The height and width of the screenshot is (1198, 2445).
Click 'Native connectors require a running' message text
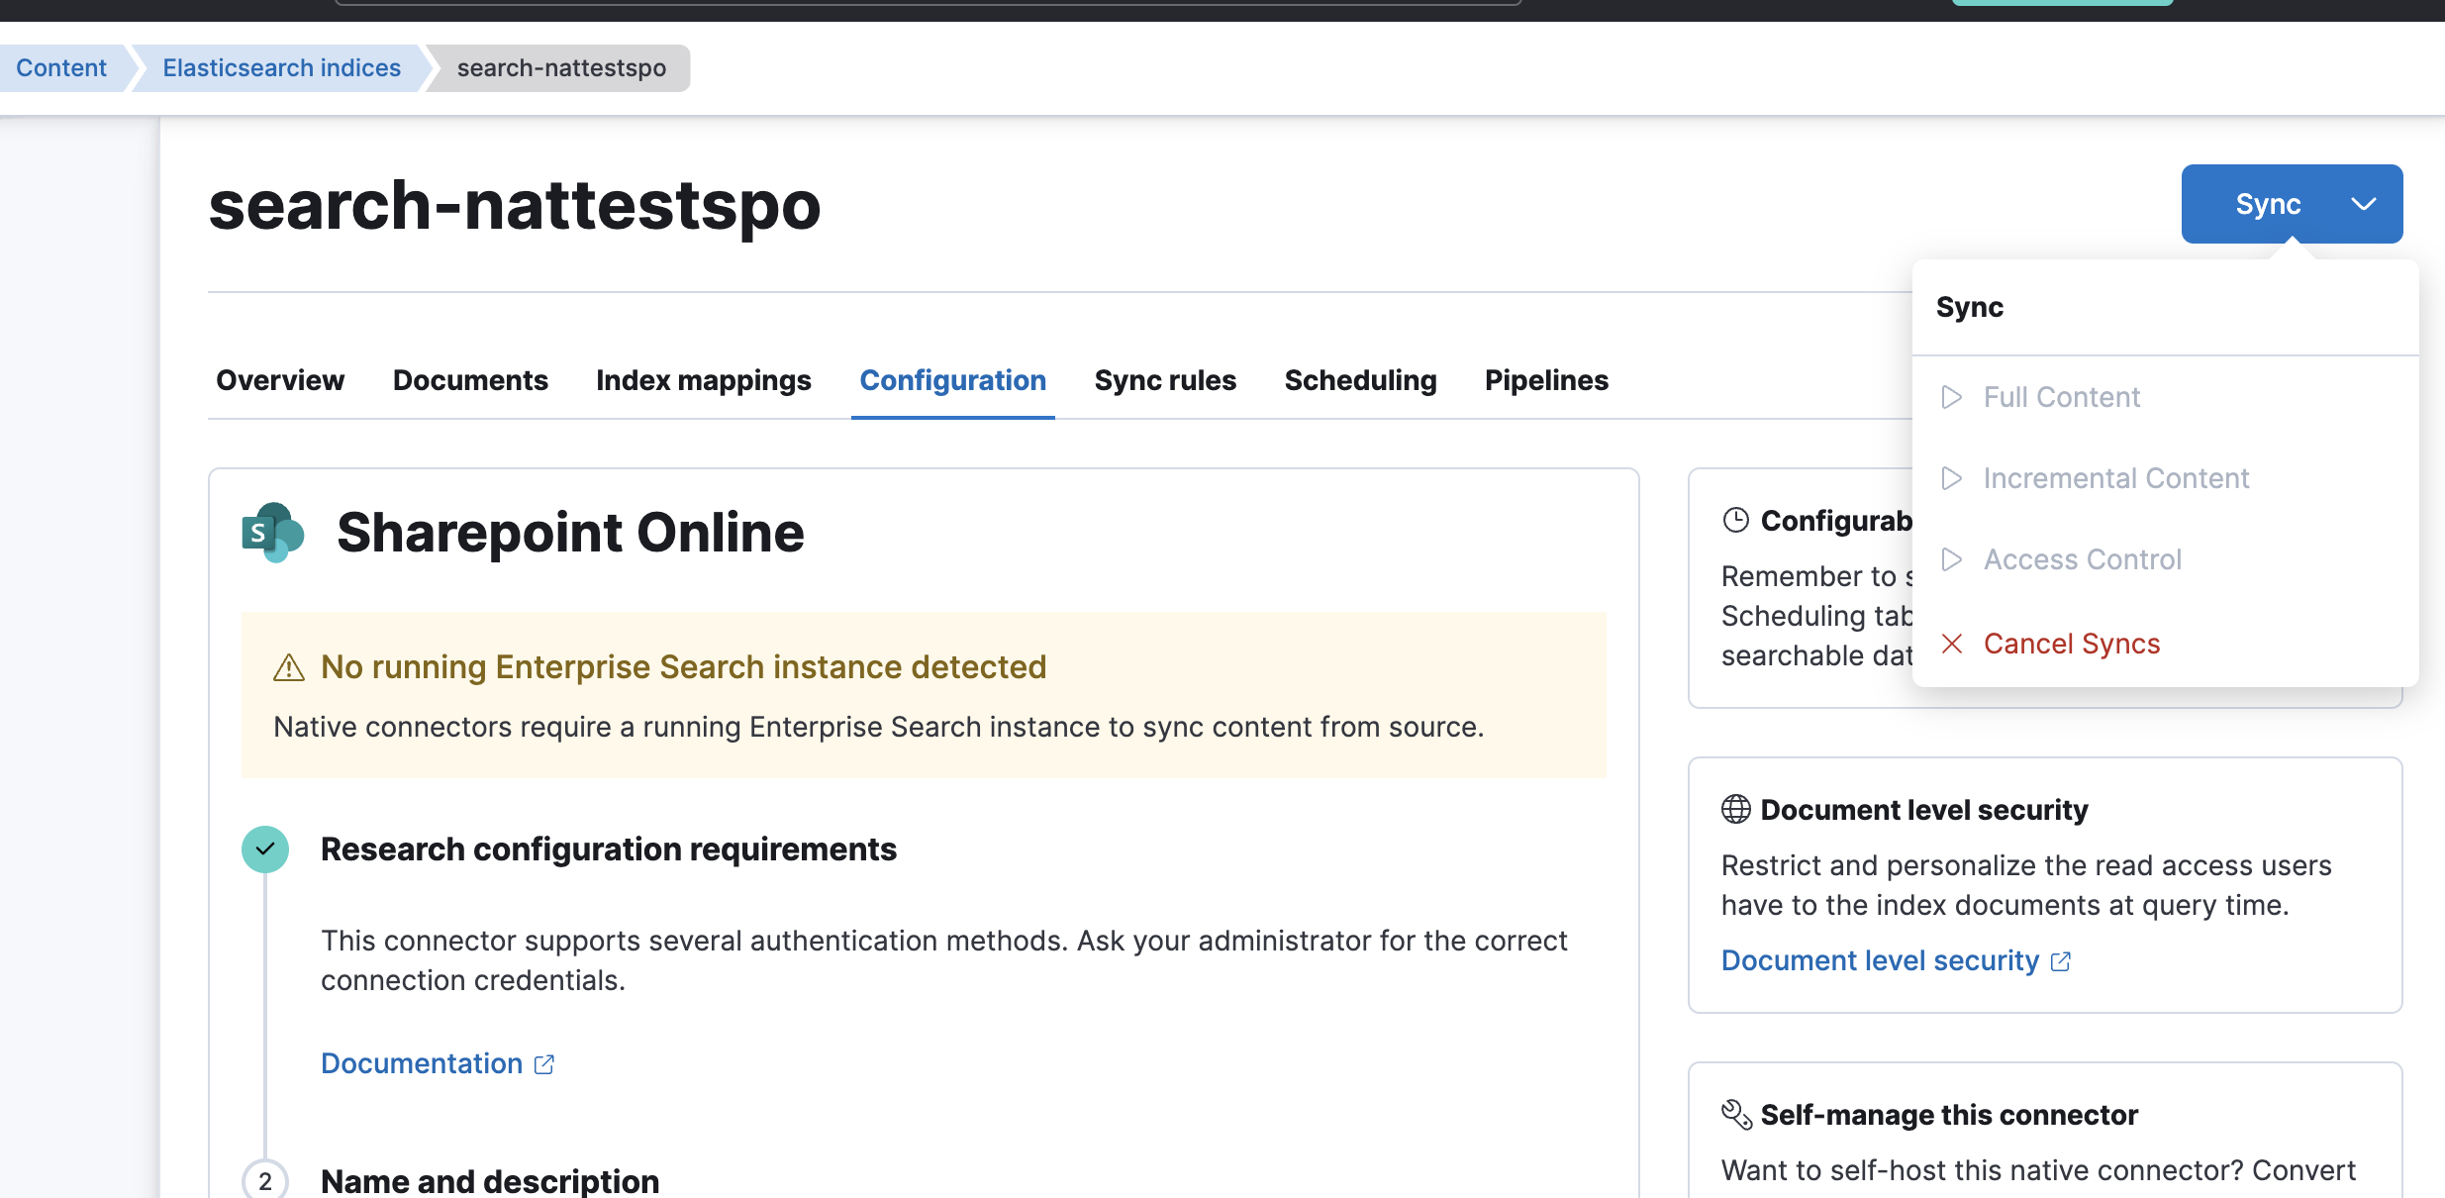point(879,727)
